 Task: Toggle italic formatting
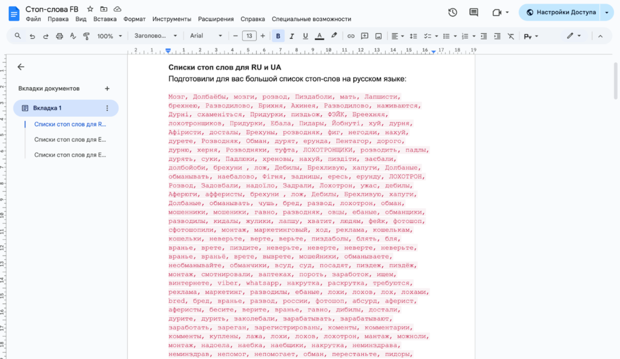(292, 36)
